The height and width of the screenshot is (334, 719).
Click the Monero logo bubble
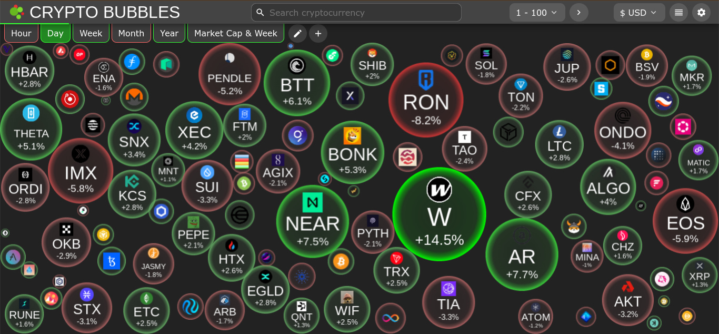click(134, 97)
